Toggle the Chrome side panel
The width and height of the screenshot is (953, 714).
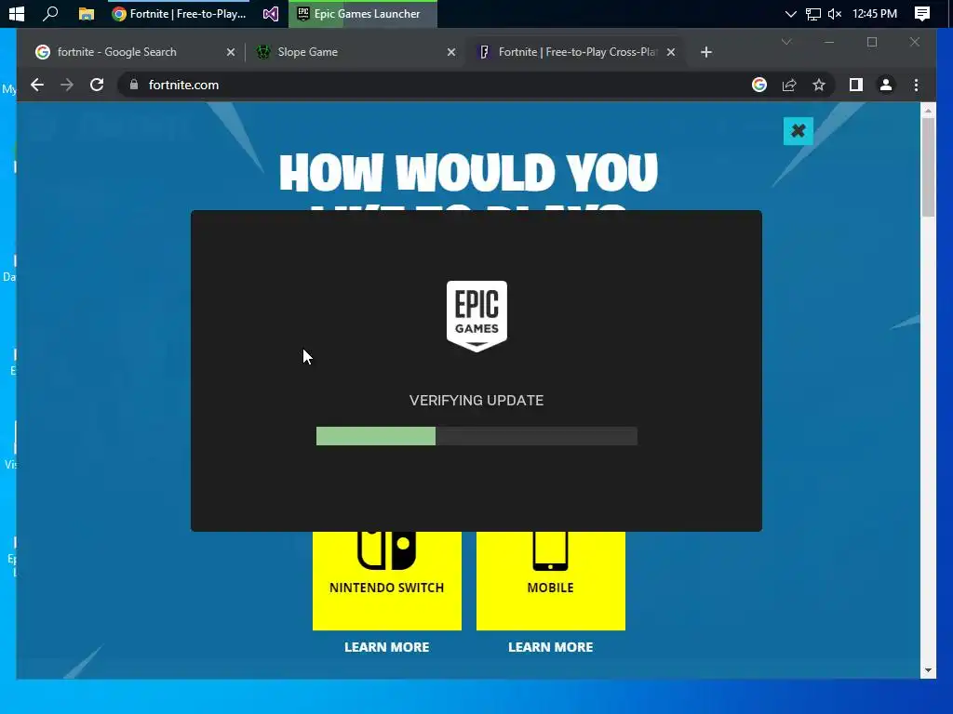point(856,85)
